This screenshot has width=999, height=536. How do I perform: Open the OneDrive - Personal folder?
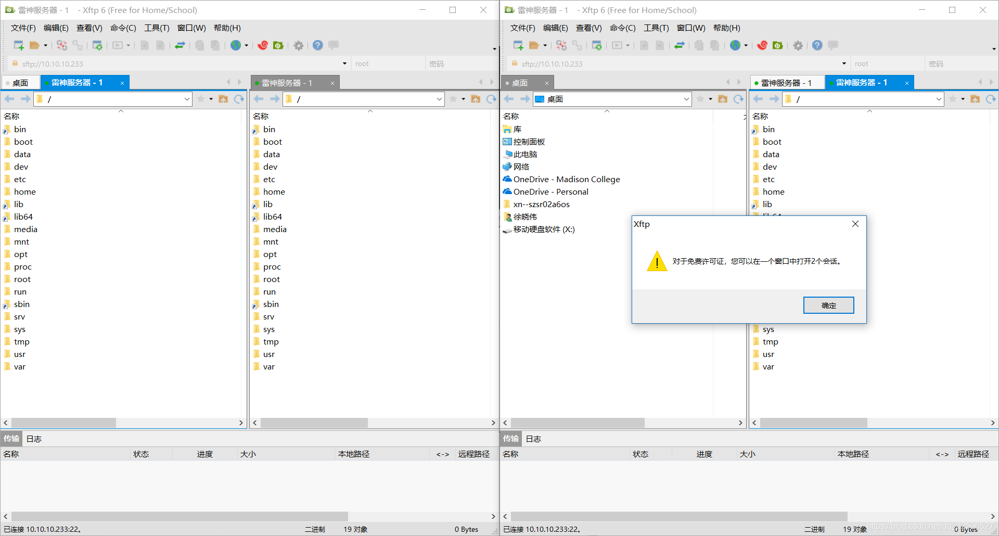pos(550,192)
